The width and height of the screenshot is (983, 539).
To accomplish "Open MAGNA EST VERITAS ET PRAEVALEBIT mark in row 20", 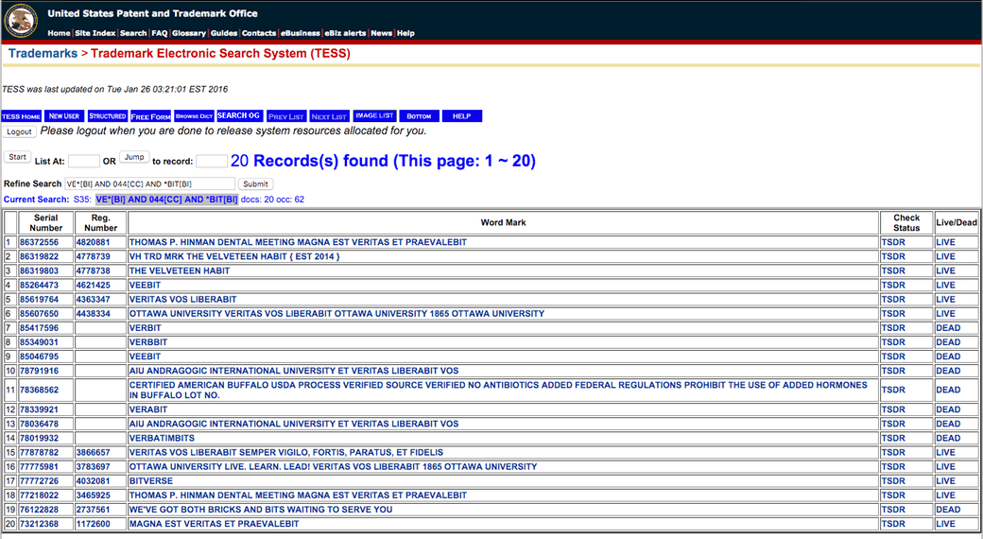I will point(214,524).
